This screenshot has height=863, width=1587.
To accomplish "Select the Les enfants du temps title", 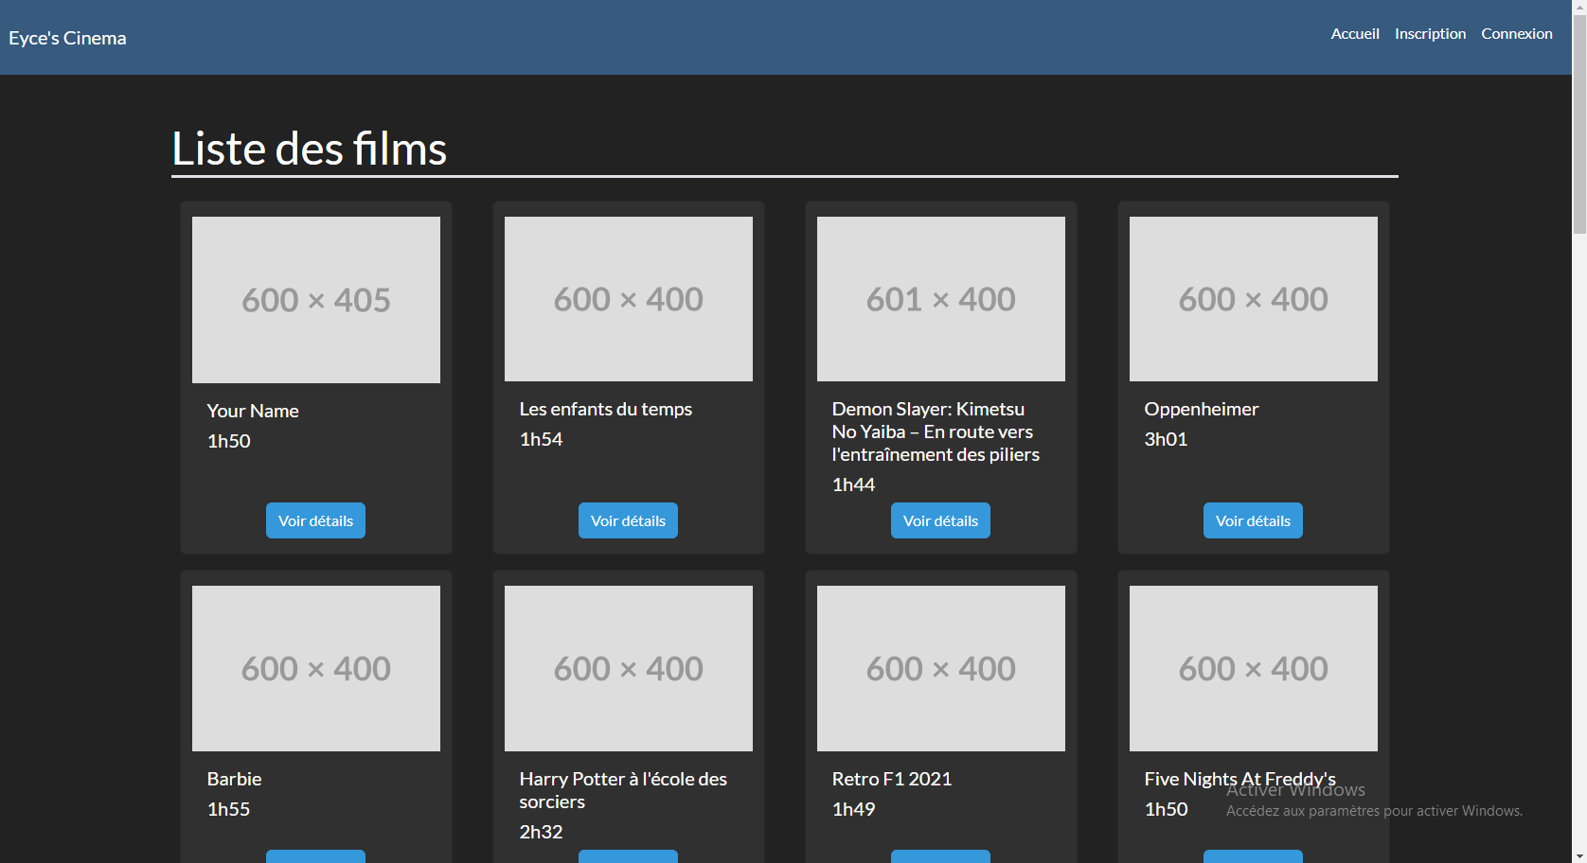I will [x=605, y=409].
